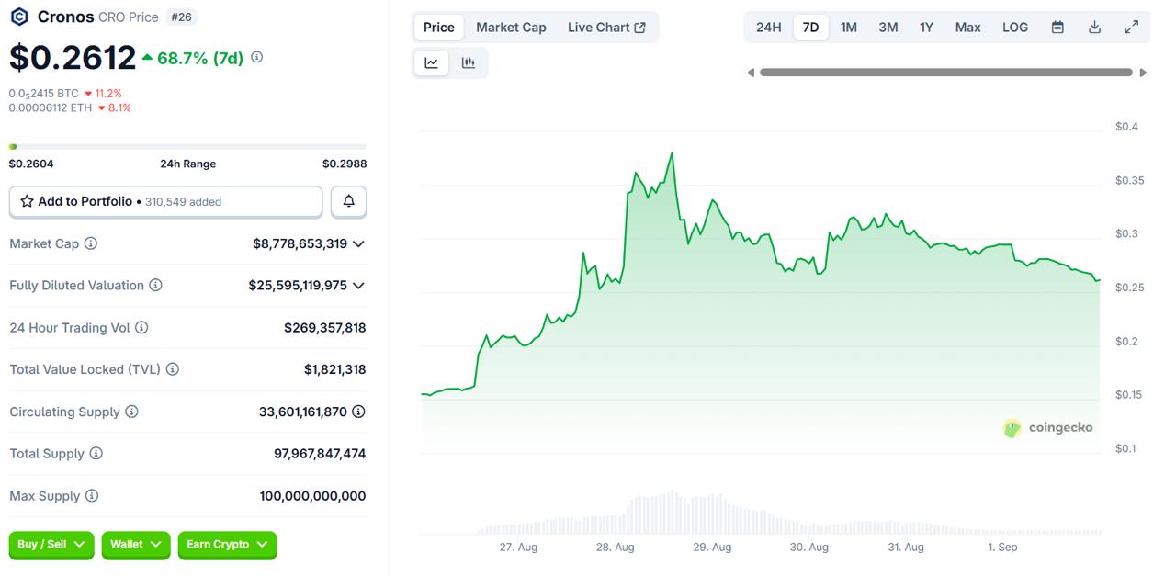Click the 100,000,000,000 max supply value
Viewport: 1176px width, 576px height.
pyautogui.click(x=312, y=496)
